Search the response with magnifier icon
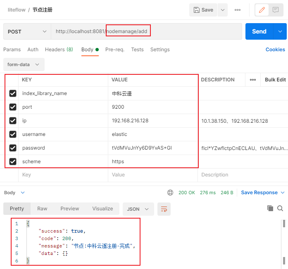Viewport: 288px width, 269px height. (280, 208)
